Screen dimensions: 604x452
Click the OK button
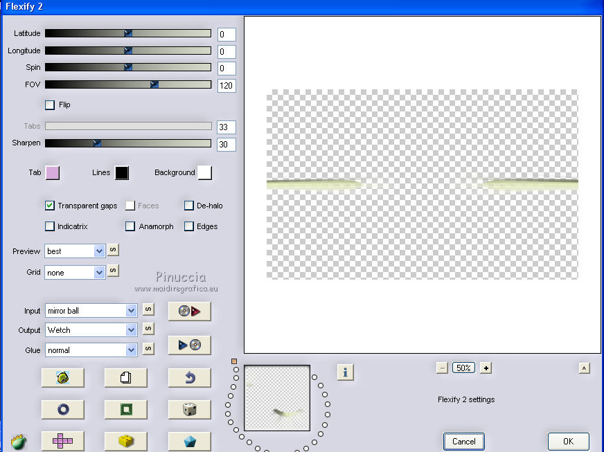568,441
